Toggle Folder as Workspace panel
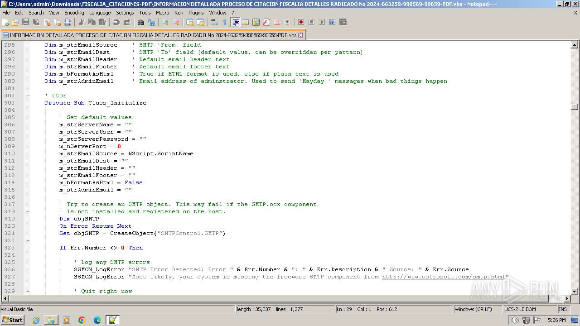The height and width of the screenshot is (326, 580). (277, 22)
